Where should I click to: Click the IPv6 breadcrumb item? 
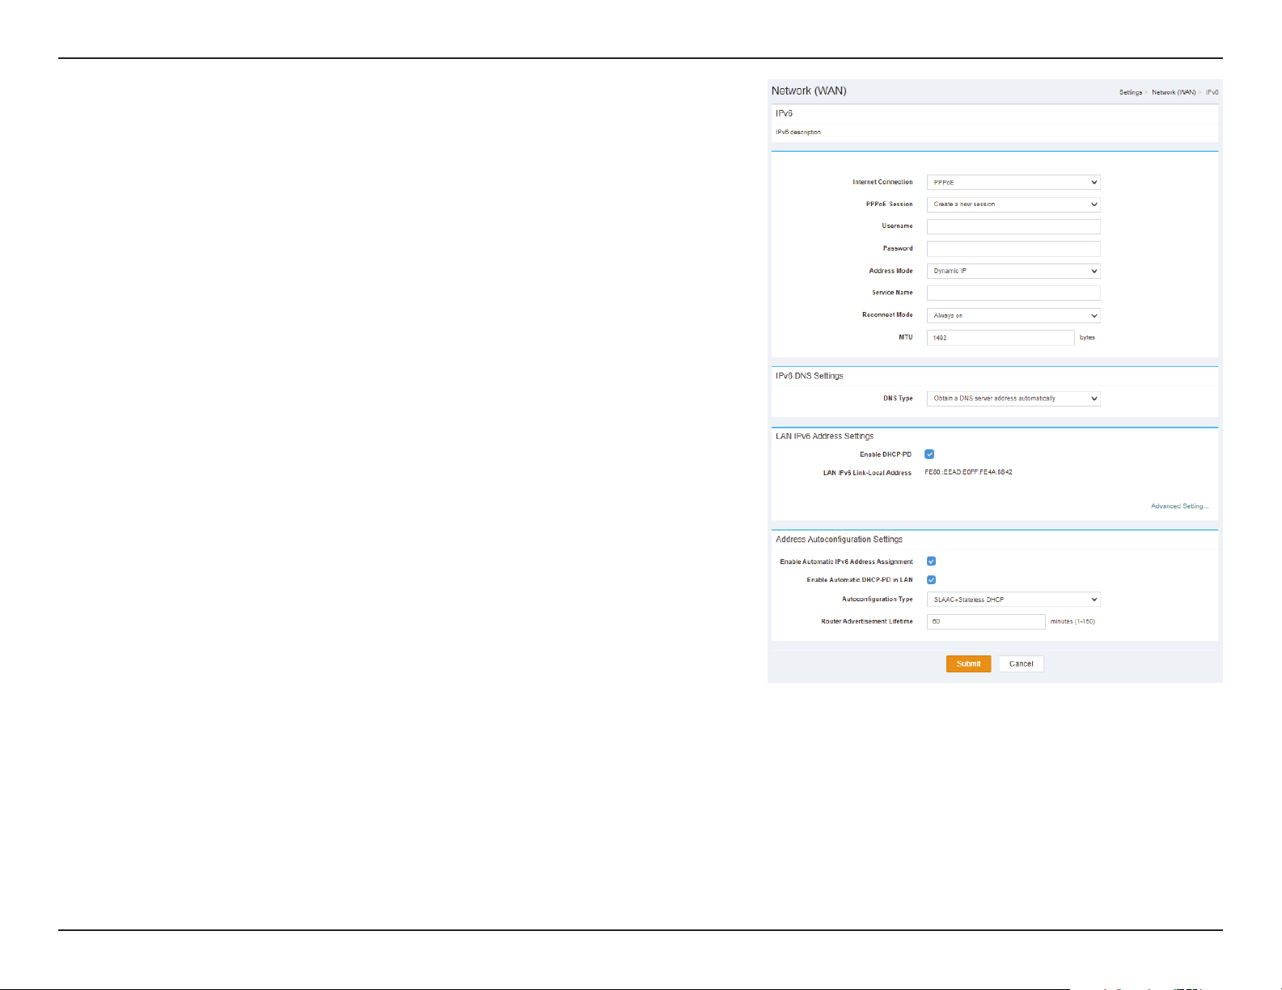(x=1212, y=92)
